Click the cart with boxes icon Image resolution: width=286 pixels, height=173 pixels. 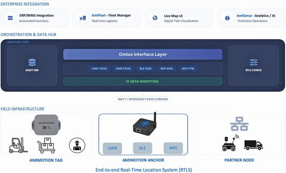(46, 145)
